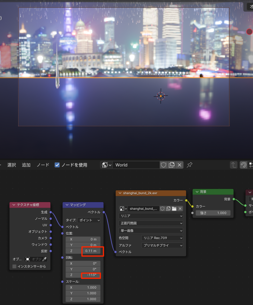The width and height of the screenshot is (253, 305).
Task: Open the 正距円筒図 projection dropdown
Action: tap(151, 223)
